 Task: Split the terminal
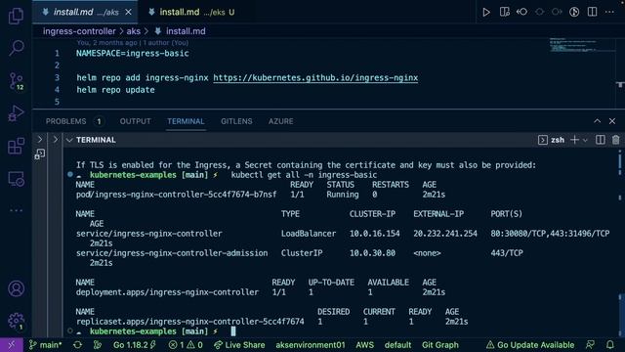pyautogui.click(x=601, y=140)
